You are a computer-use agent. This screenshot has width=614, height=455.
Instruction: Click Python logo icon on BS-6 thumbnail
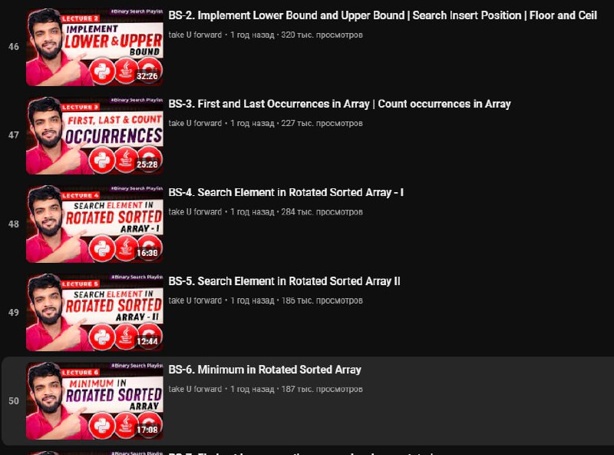pyautogui.click(x=102, y=425)
